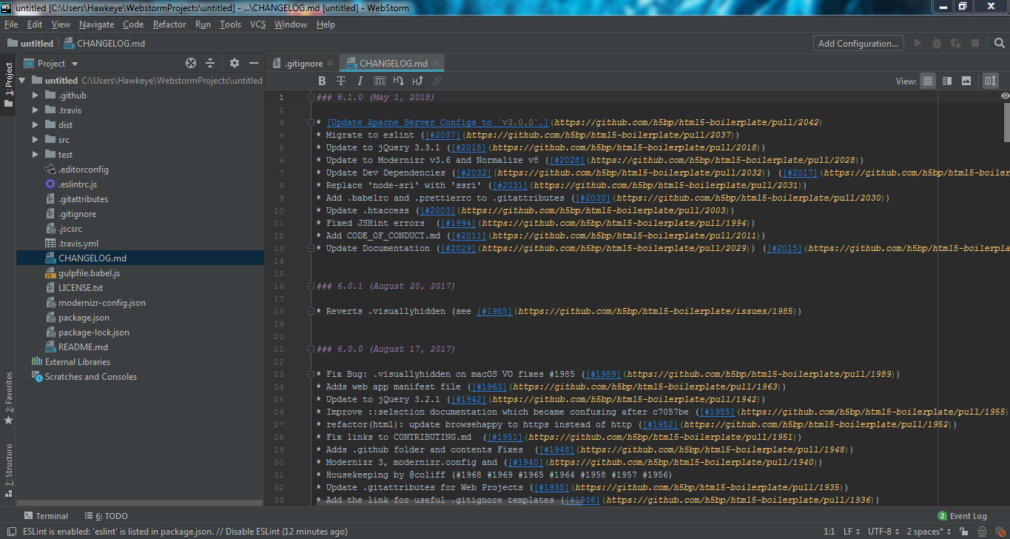
Task: Click the inspector Hector icon in status bar
Action: tap(983, 532)
